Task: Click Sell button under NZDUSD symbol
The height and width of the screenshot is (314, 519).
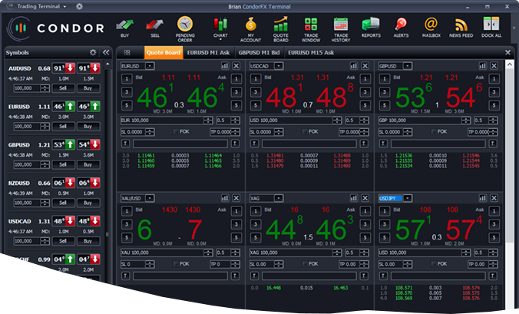Action: click(63, 203)
